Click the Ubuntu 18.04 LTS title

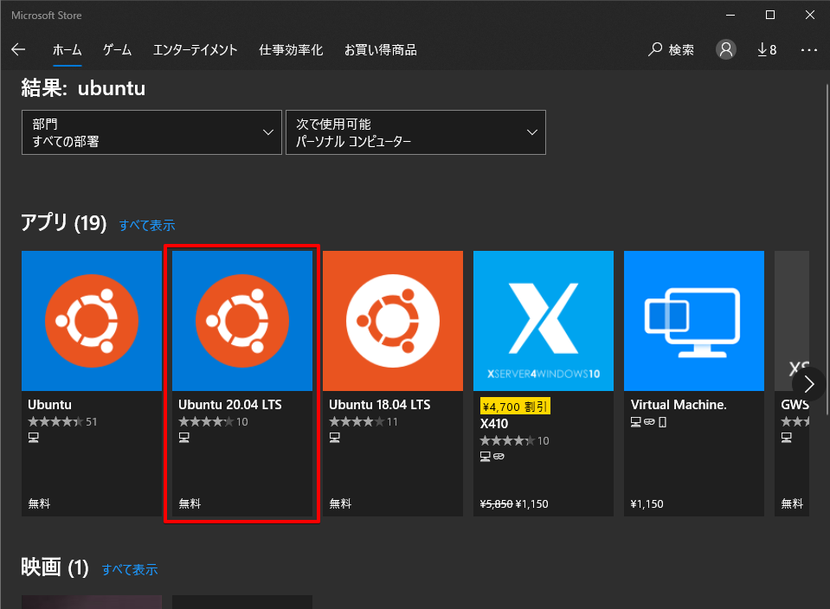380,405
